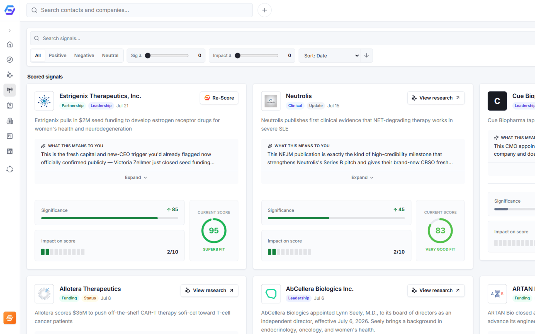The height and width of the screenshot is (334, 535).
Task: Expand the Estrigenix insight section
Action: pos(136,178)
